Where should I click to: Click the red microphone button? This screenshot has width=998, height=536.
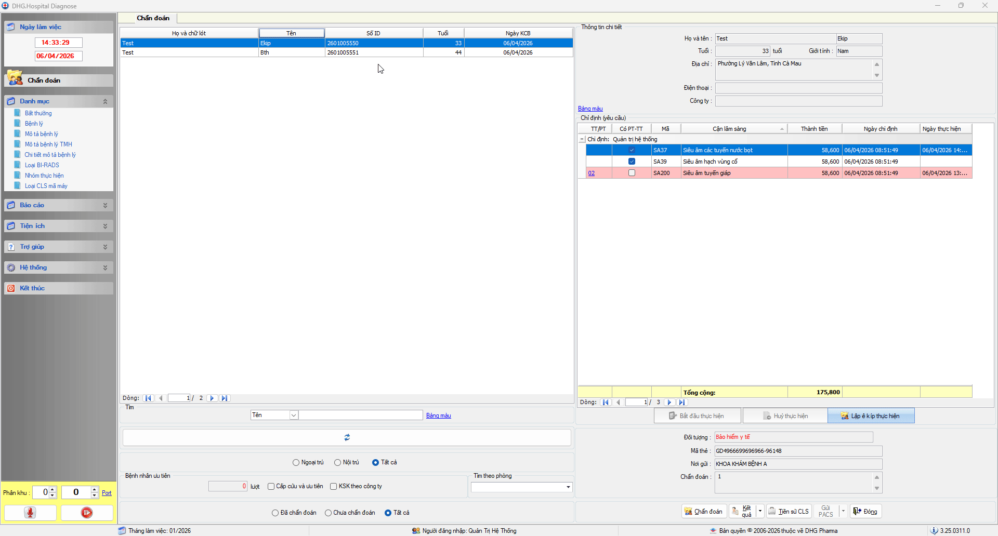tap(30, 513)
